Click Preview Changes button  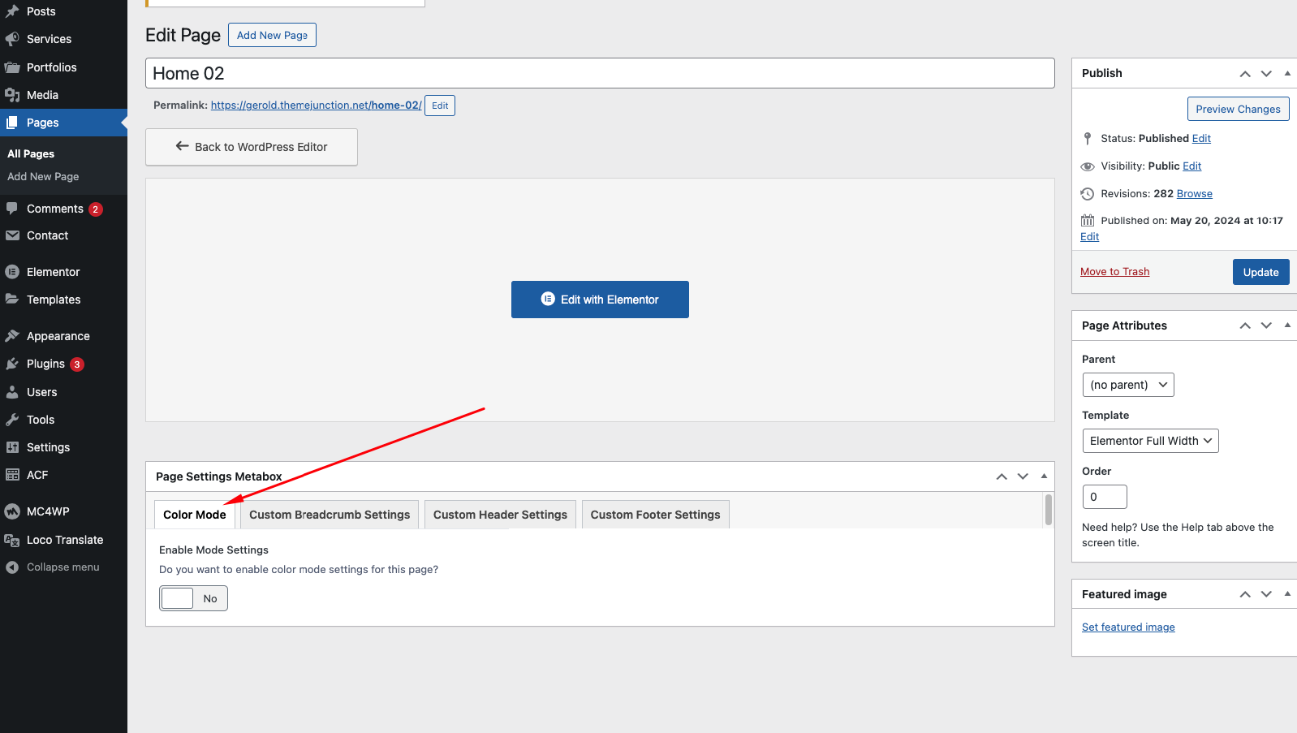coord(1238,109)
